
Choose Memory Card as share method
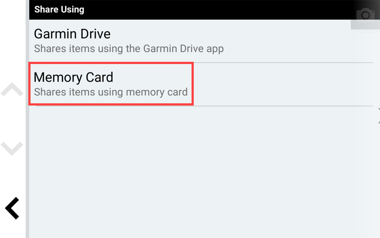coord(111,84)
